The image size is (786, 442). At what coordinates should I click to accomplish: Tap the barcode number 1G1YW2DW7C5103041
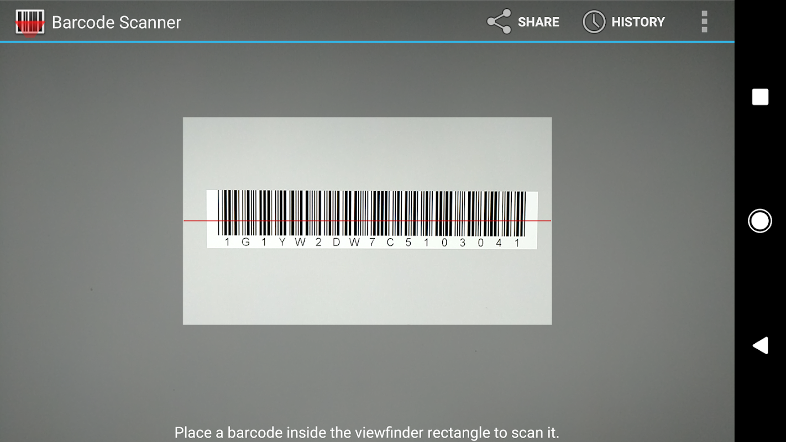[372, 243]
